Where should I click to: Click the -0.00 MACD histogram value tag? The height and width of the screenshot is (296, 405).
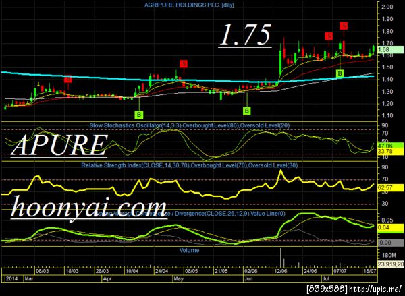click(x=390, y=243)
